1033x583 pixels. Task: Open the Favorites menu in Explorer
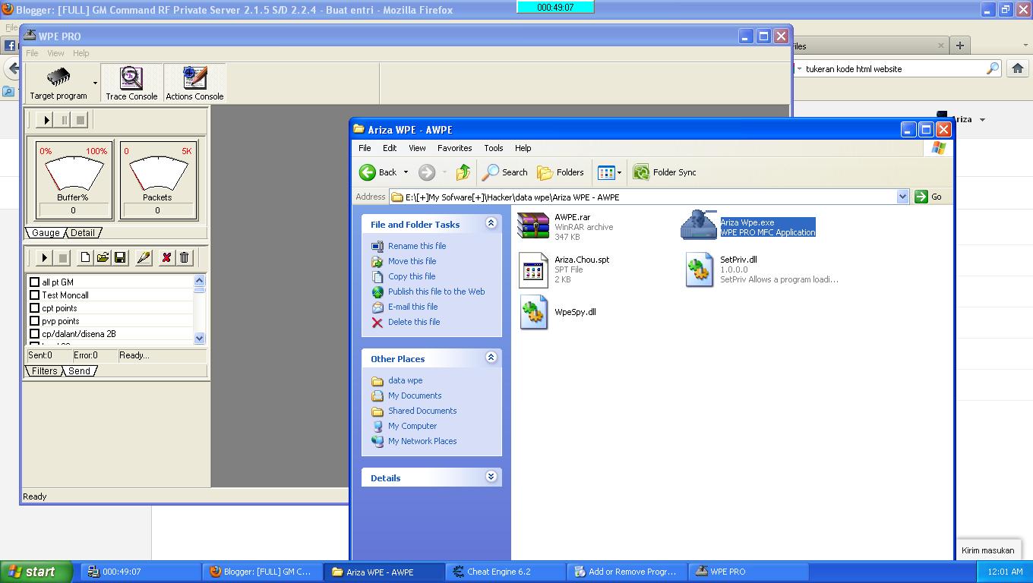453,148
